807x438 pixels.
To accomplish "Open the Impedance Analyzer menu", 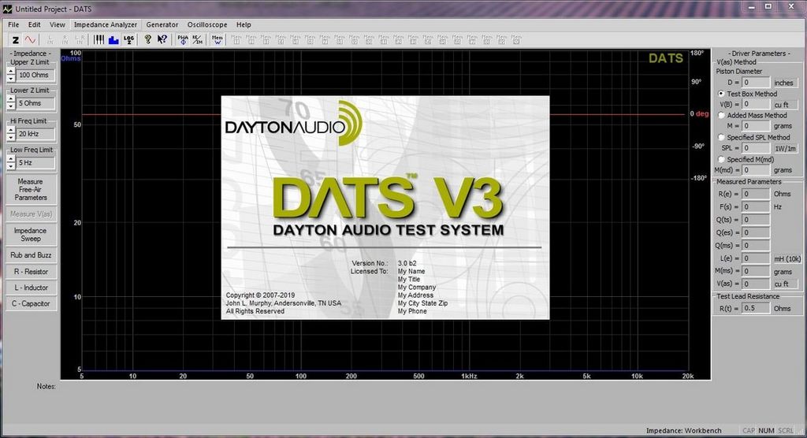I will [106, 24].
